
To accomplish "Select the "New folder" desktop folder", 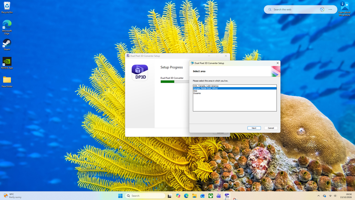I will pos(7,82).
